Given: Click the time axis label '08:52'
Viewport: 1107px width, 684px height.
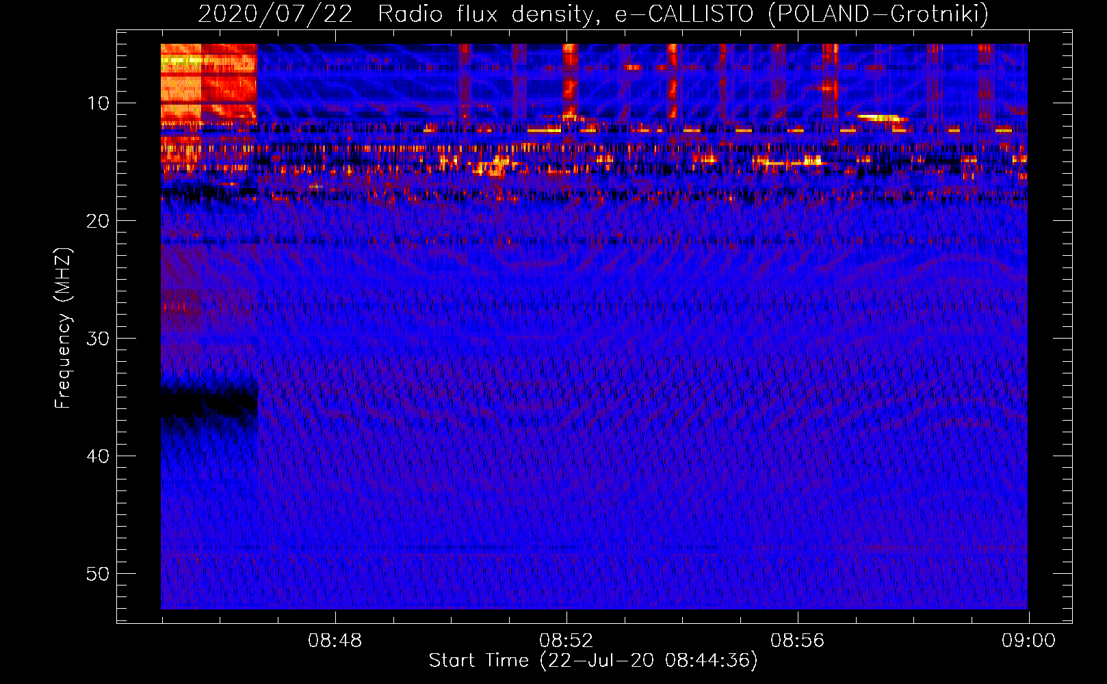Looking at the screenshot, I should (x=566, y=641).
